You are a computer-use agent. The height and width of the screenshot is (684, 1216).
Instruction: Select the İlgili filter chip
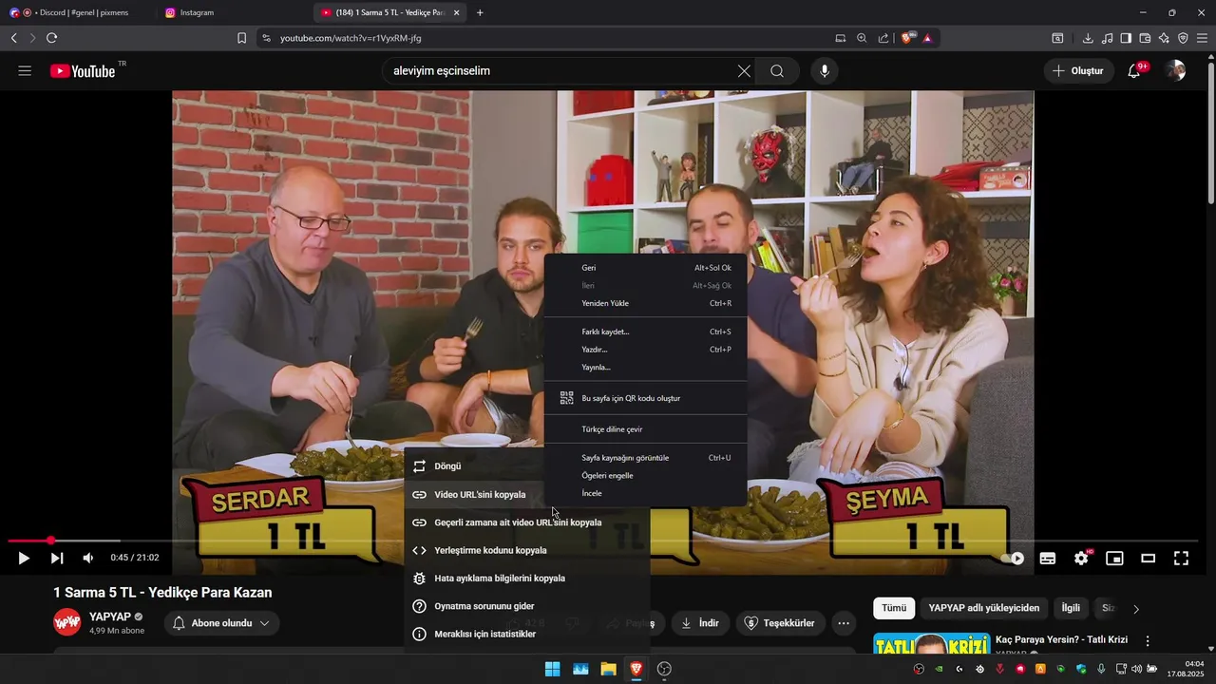pos(1071,608)
